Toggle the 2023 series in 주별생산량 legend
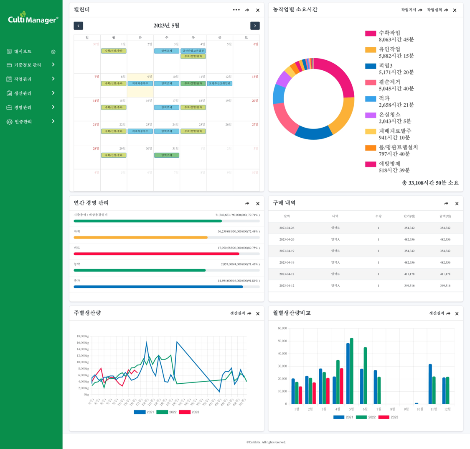 pyautogui.click(x=189, y=412)
